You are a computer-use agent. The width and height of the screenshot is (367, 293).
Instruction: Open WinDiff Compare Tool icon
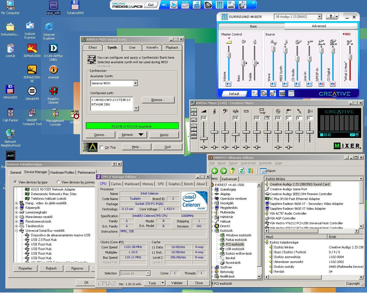tap(32, 117)
